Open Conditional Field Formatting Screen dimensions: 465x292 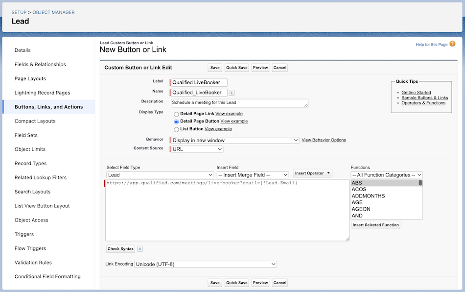pyautogui.click(x=47, y=277)
